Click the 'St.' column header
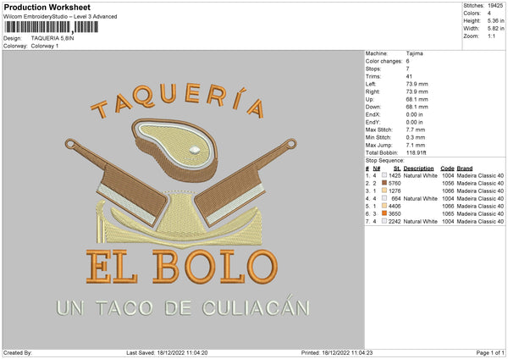The width and height of the screenshot is (508, 359). coord(397,168)
